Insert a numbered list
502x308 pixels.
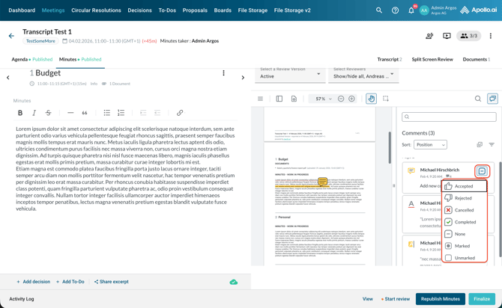point(121,113)
